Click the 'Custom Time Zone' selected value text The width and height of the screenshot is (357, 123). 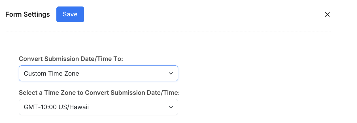51,74
